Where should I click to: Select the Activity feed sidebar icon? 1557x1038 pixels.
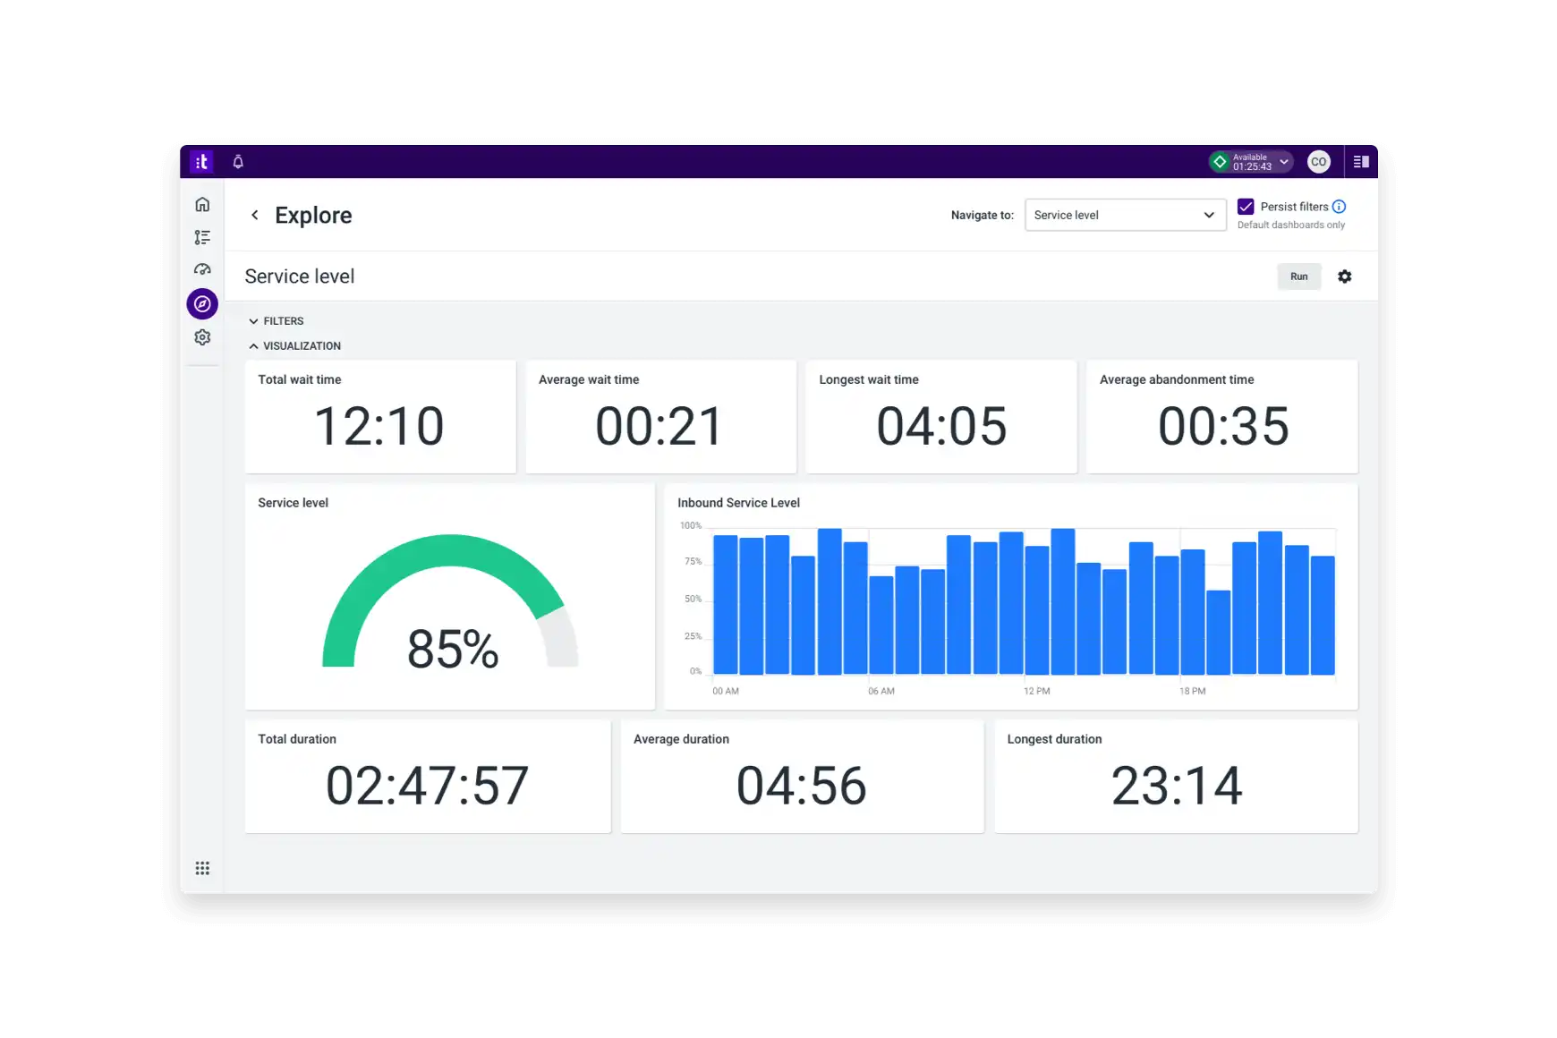coord(202,236)
